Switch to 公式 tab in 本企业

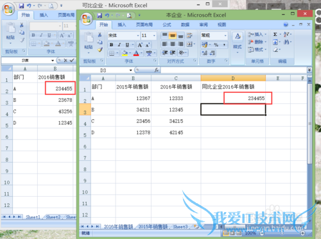click(x=167, y=25)
